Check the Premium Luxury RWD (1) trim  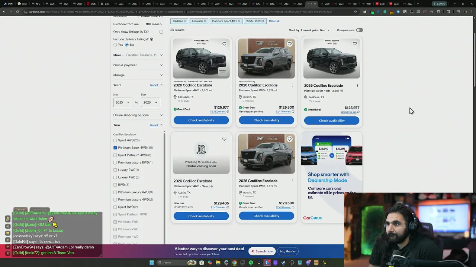pyautogui.click(x=115, y=162)
